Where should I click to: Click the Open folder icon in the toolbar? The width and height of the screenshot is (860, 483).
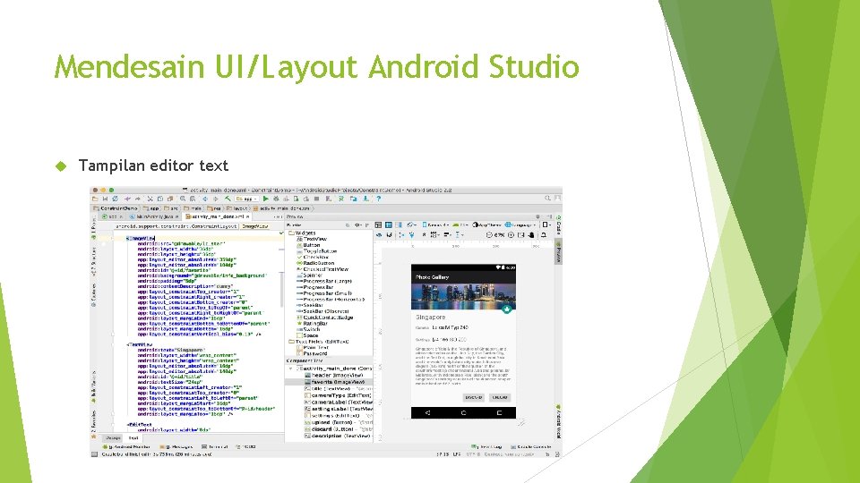[x=95, y=199]
